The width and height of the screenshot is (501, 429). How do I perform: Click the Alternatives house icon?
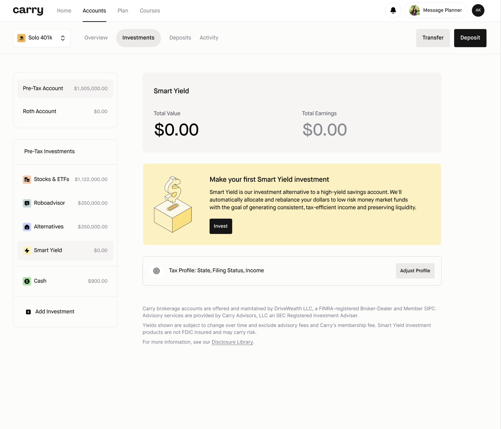pyautogui.click(x=27, y=227)
